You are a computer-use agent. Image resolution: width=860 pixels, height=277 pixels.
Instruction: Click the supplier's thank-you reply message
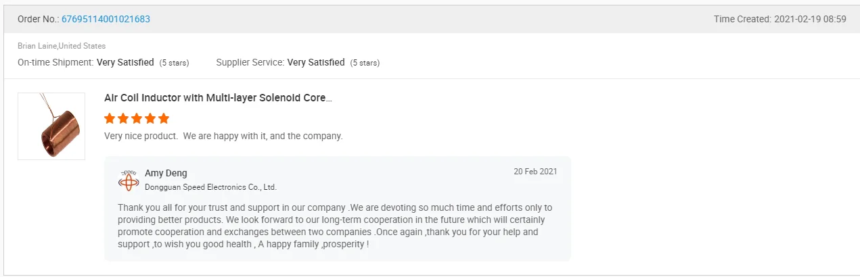pos(335,226)
